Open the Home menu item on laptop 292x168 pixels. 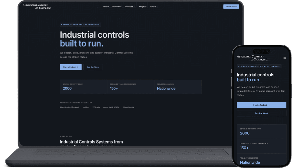click(x=106, y=6)
